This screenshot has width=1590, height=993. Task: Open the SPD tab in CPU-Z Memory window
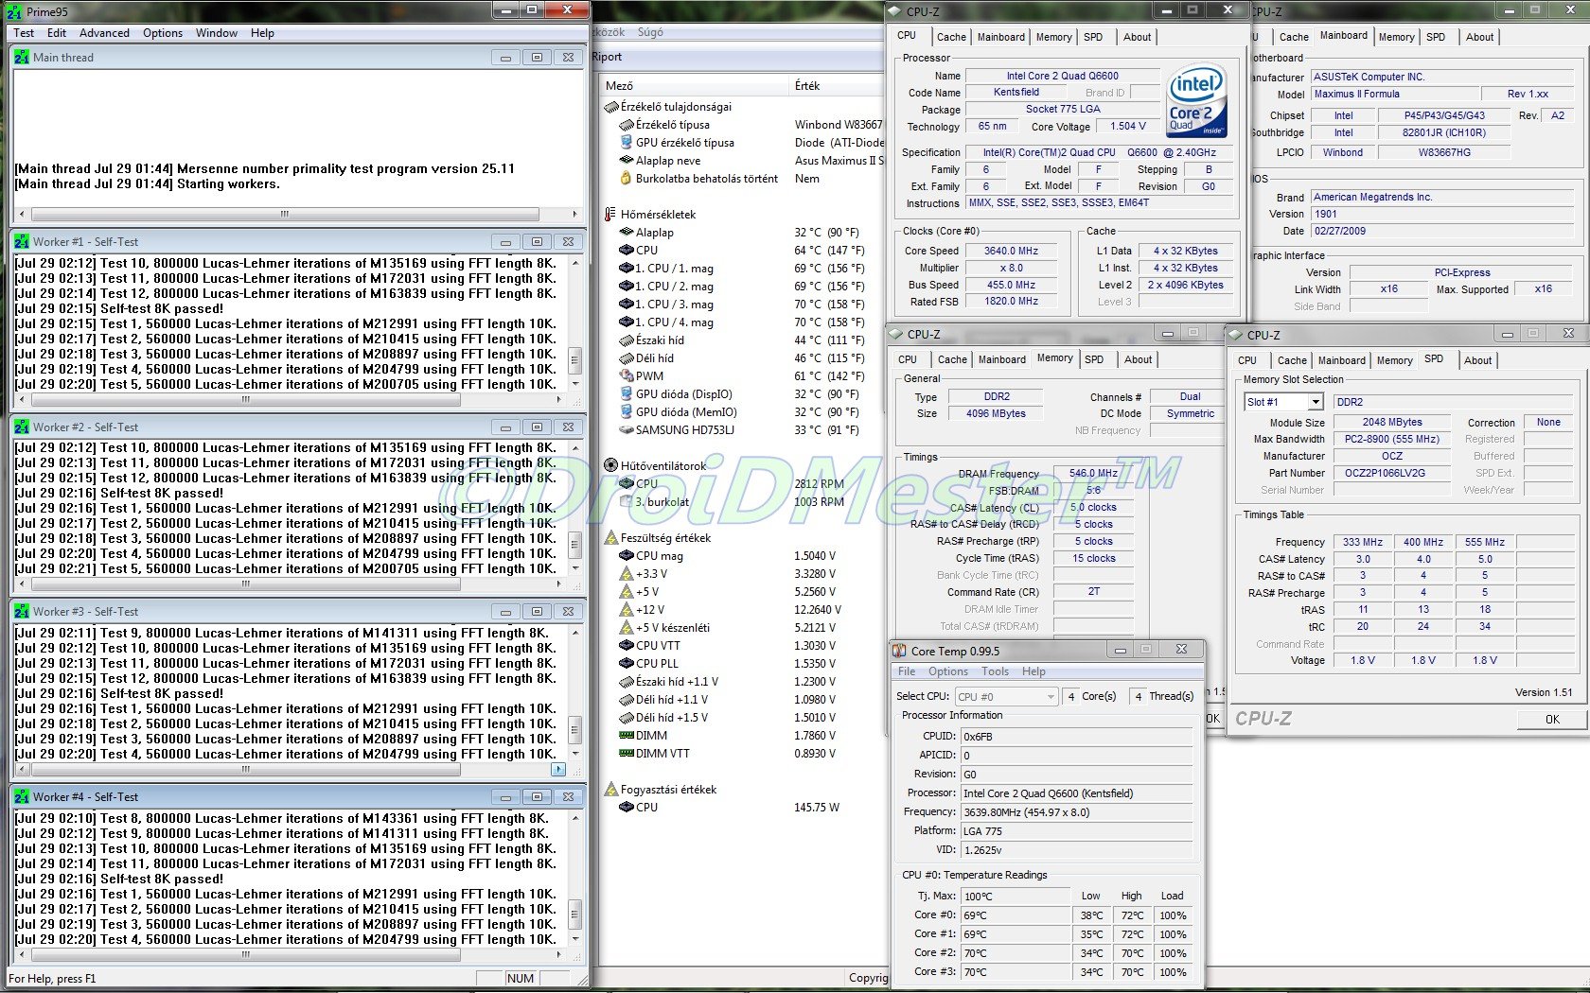click(x=1094, y=359)
